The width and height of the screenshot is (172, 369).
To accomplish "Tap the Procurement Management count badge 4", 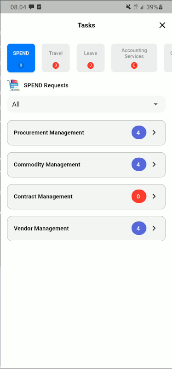I will point(139,132).
